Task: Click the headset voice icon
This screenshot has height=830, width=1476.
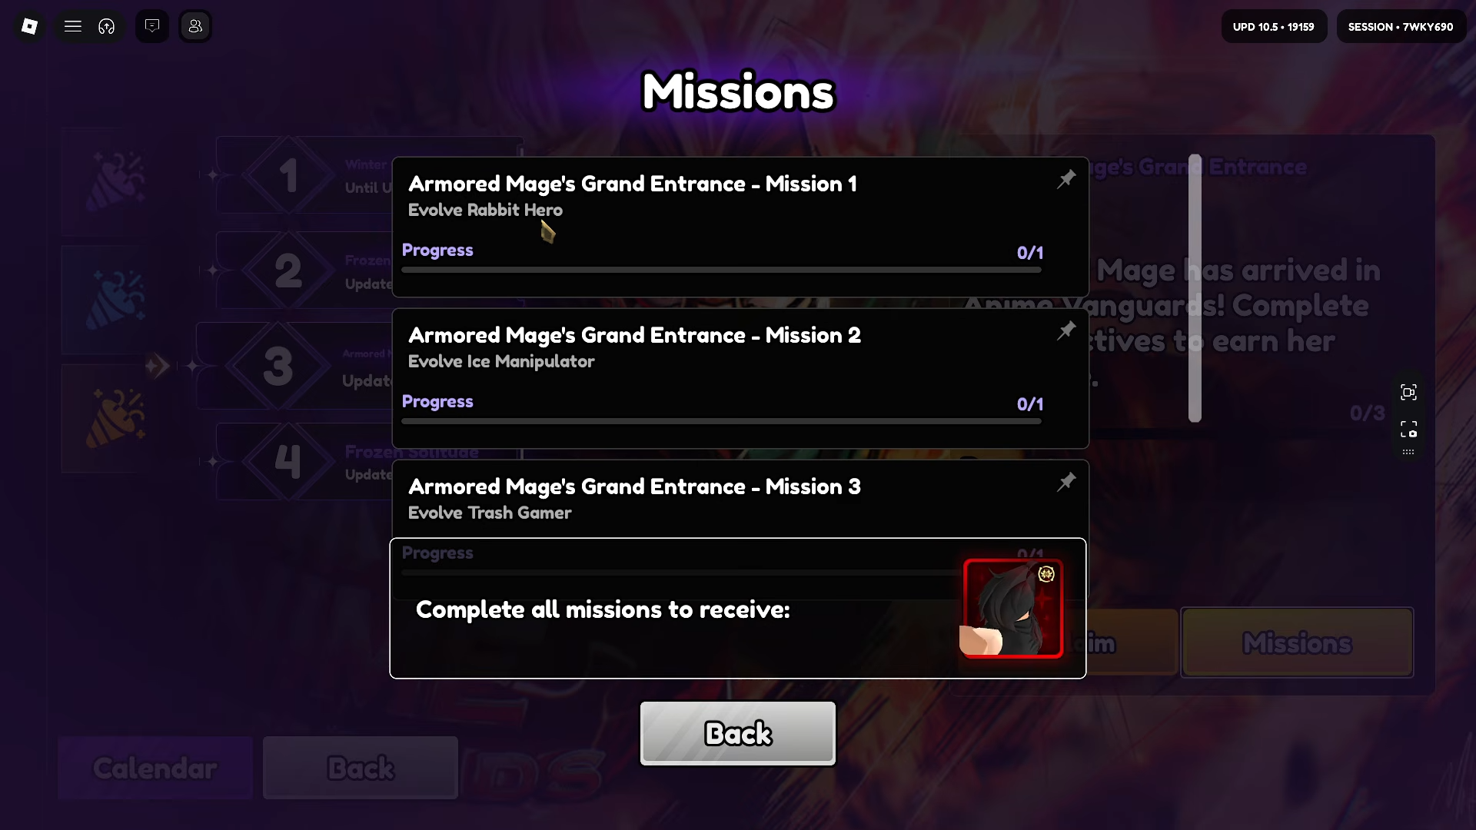Action: pos(107,26)
